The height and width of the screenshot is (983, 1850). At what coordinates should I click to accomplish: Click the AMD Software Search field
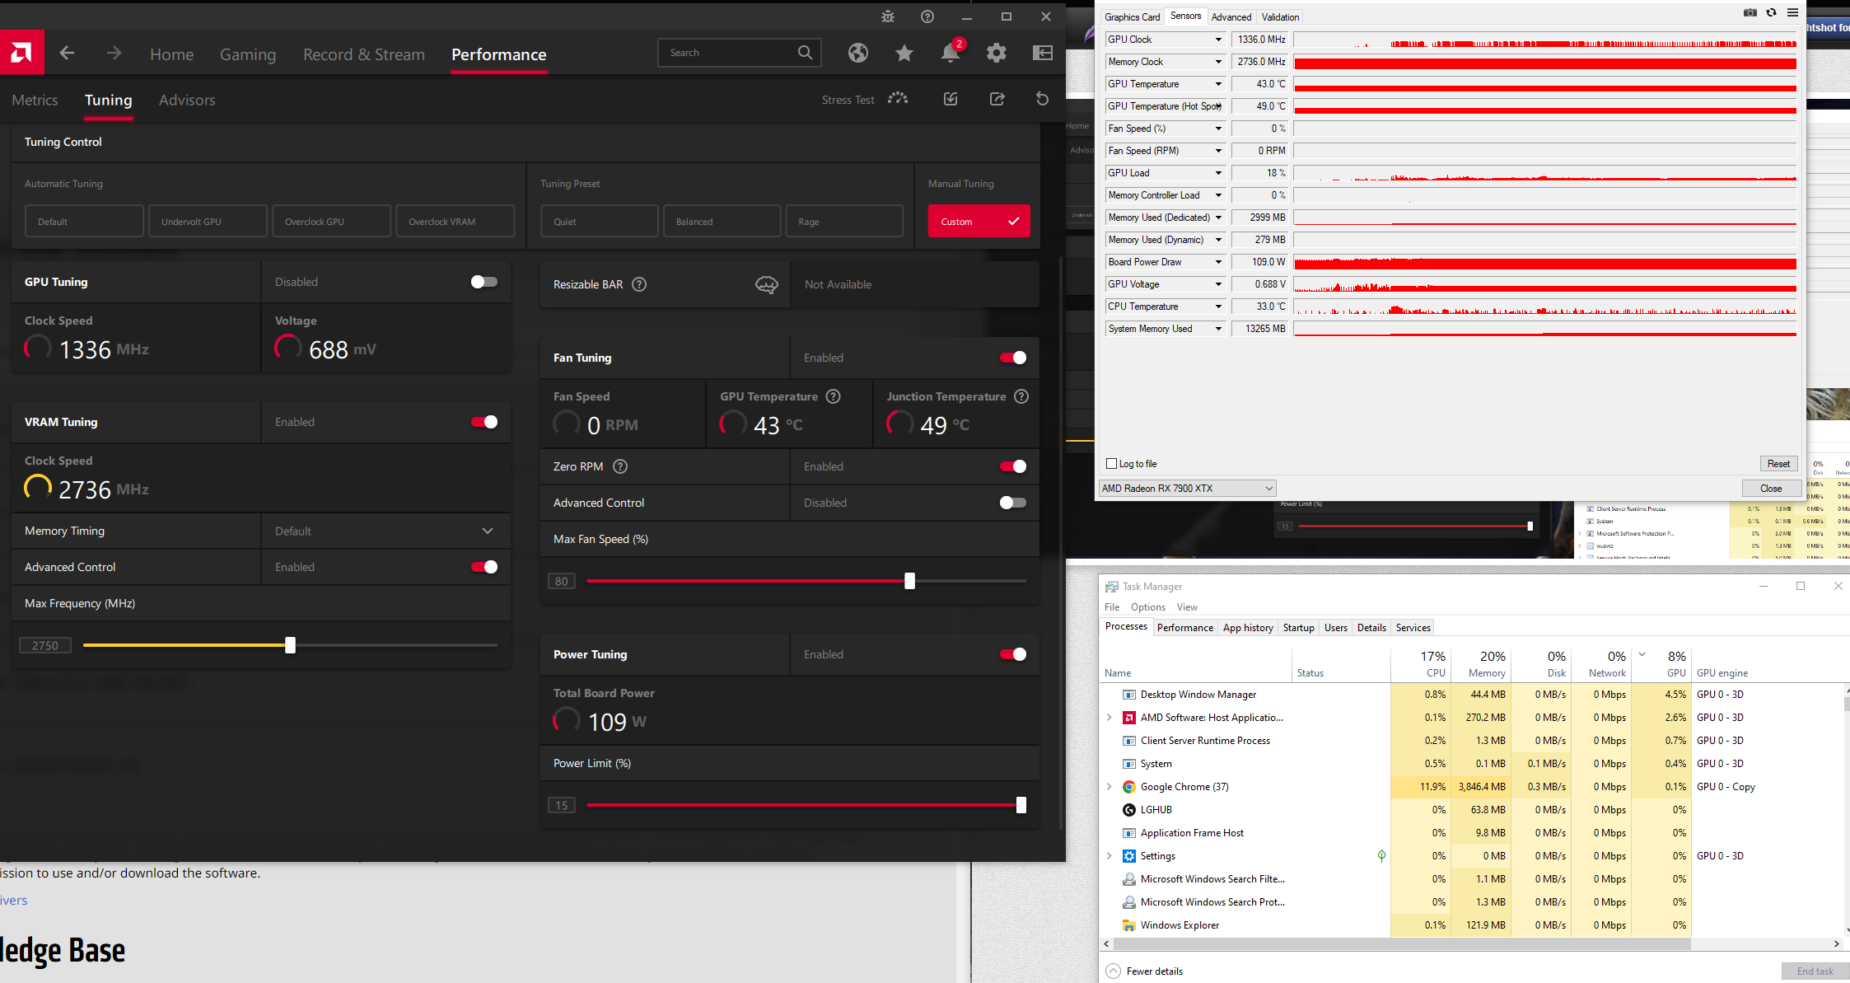click(740, 53)
